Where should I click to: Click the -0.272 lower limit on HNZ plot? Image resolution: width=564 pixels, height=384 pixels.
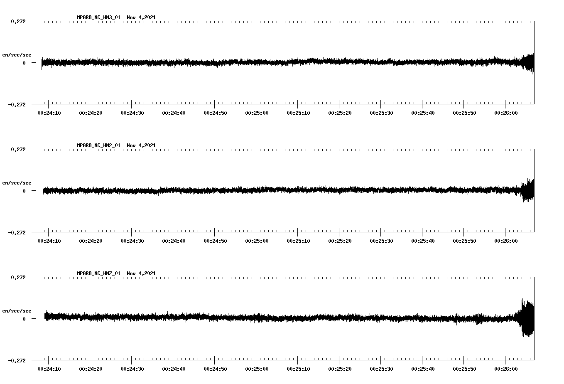pos(17,360)
